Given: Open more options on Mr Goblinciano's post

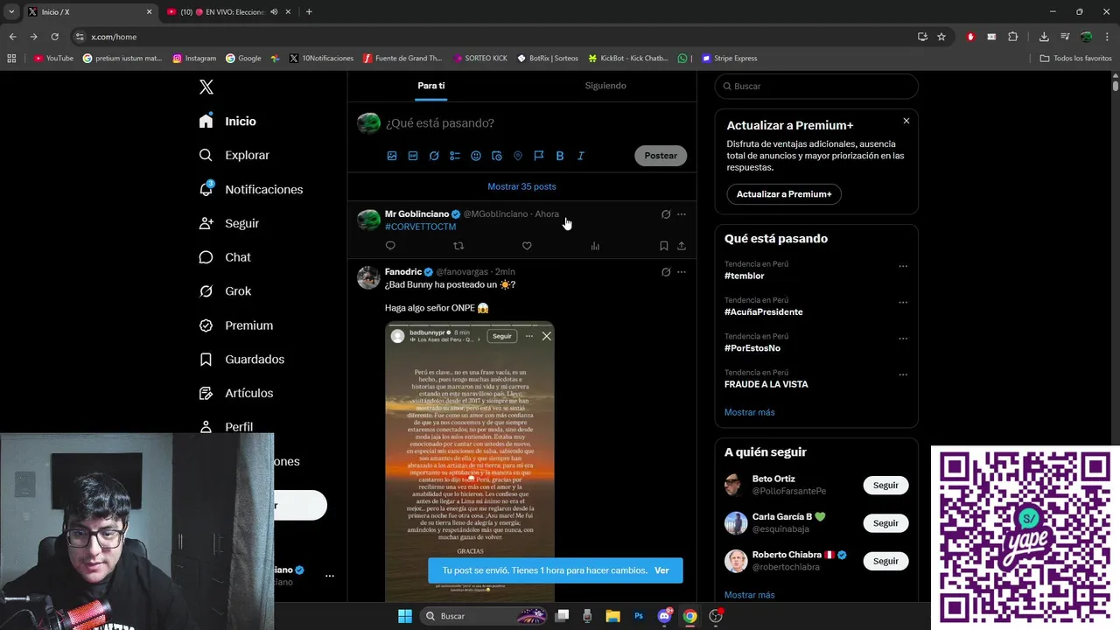Looking at the screenshot, I should 682,214.
